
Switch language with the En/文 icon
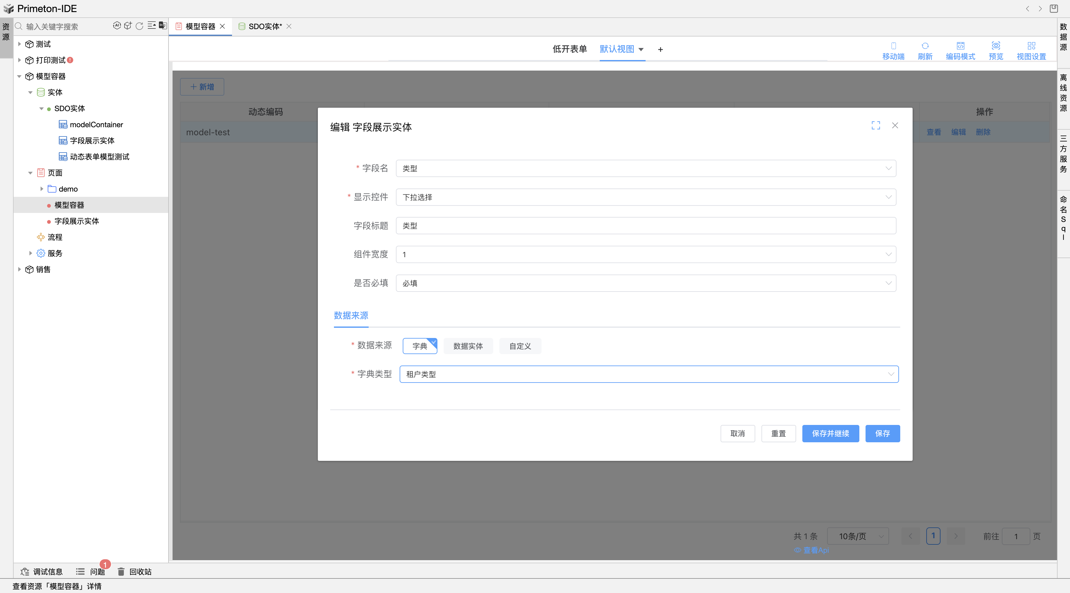163,26
